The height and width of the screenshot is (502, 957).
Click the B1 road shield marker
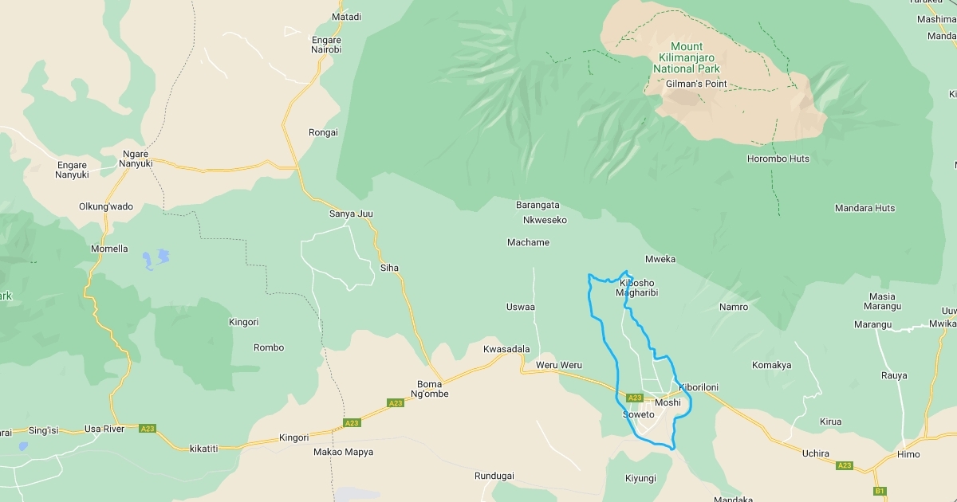pyautogui.click(x=880, y=492)
